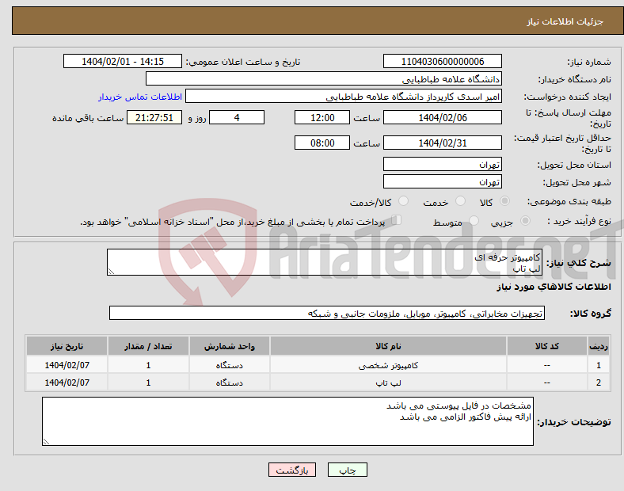Click the تعداد / مقدار column header

pos(148,346)
